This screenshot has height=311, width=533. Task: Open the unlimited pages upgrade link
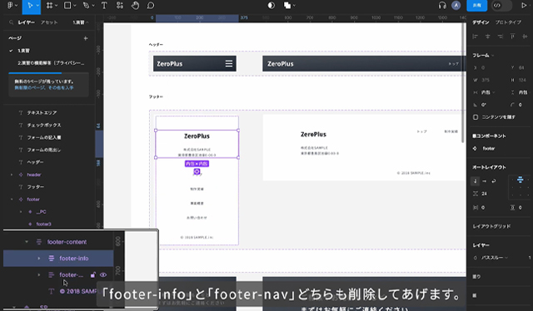pos(44,87)
